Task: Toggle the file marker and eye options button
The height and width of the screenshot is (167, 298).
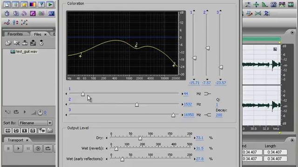Action: [42, 130]
